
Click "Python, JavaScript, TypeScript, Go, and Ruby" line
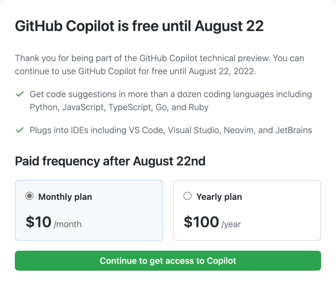119,107
